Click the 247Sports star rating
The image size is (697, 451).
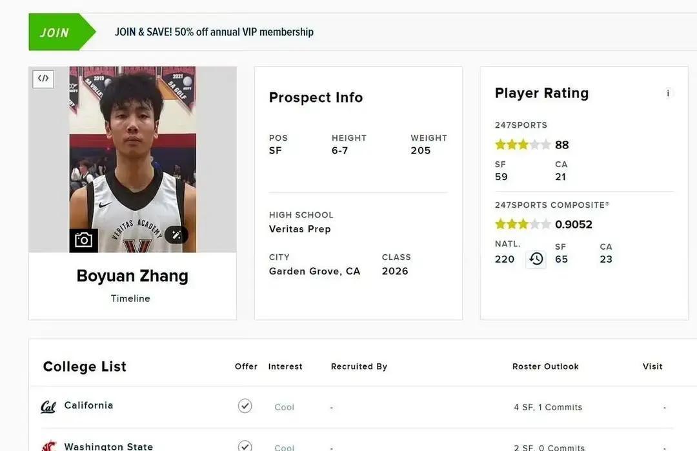tap(522, 145)
